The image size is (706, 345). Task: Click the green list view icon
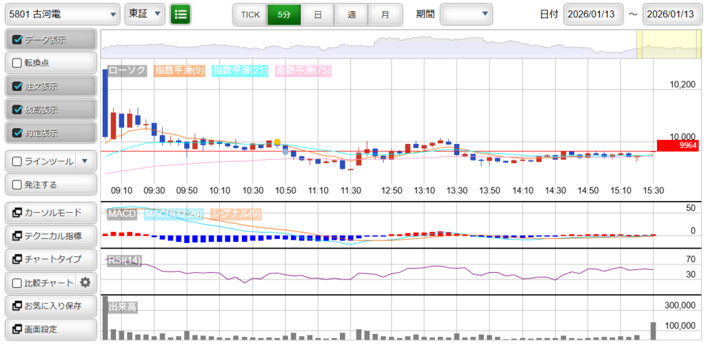181,14
